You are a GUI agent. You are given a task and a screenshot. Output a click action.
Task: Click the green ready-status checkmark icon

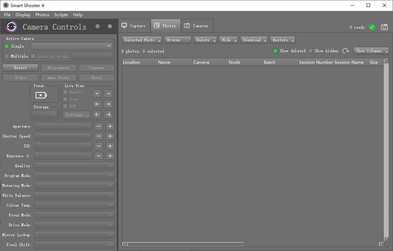pos(372,27)
